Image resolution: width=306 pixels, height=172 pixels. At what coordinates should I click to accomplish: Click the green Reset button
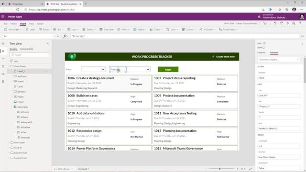click(168, 69)
